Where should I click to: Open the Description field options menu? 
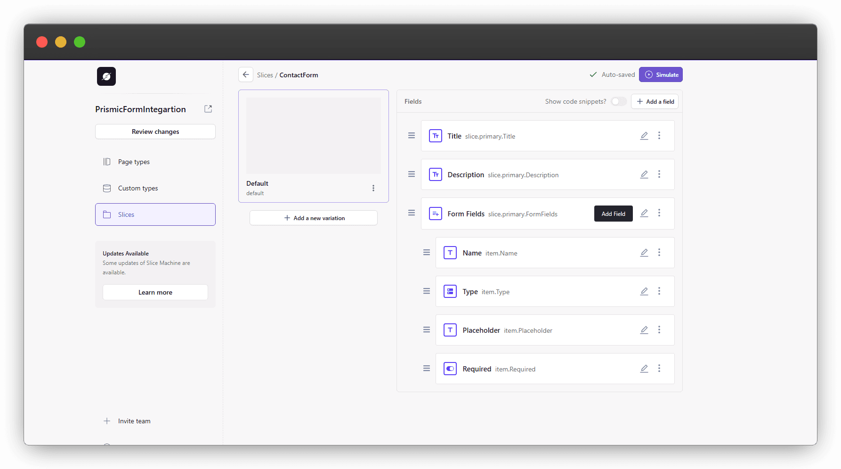659,174
